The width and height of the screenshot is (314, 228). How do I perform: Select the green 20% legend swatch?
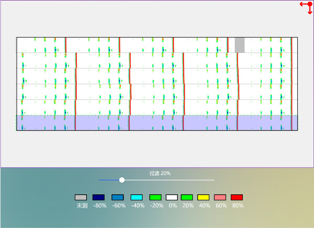click(187, 197)
